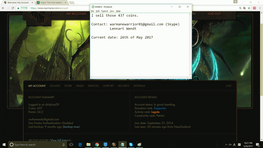
Task: Open the Windows Start menu
Action: [x=4, y=144]
